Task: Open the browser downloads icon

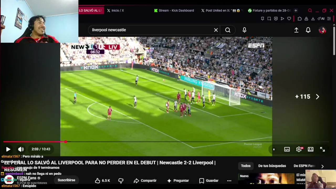Action: [x=313, y=19]
